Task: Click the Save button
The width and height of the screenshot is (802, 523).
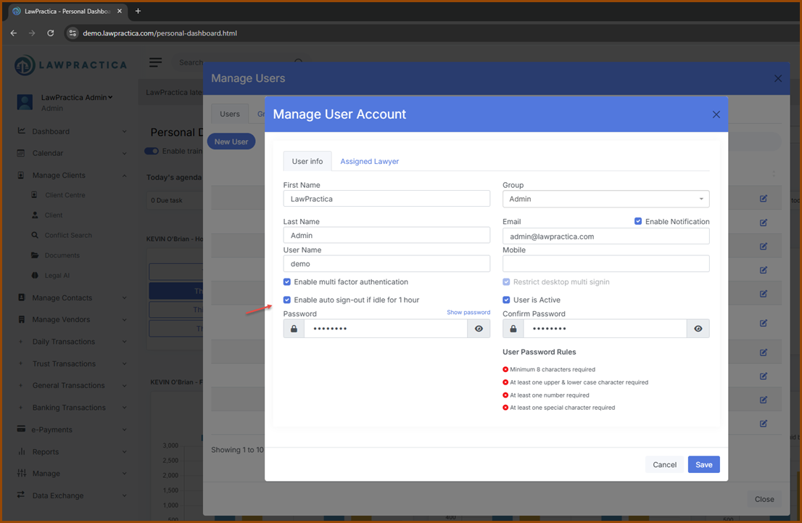Action: coord(704,465)
